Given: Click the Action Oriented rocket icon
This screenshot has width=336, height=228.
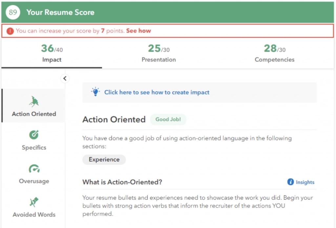Looking at the screenshot, I should tap(34, 101).
